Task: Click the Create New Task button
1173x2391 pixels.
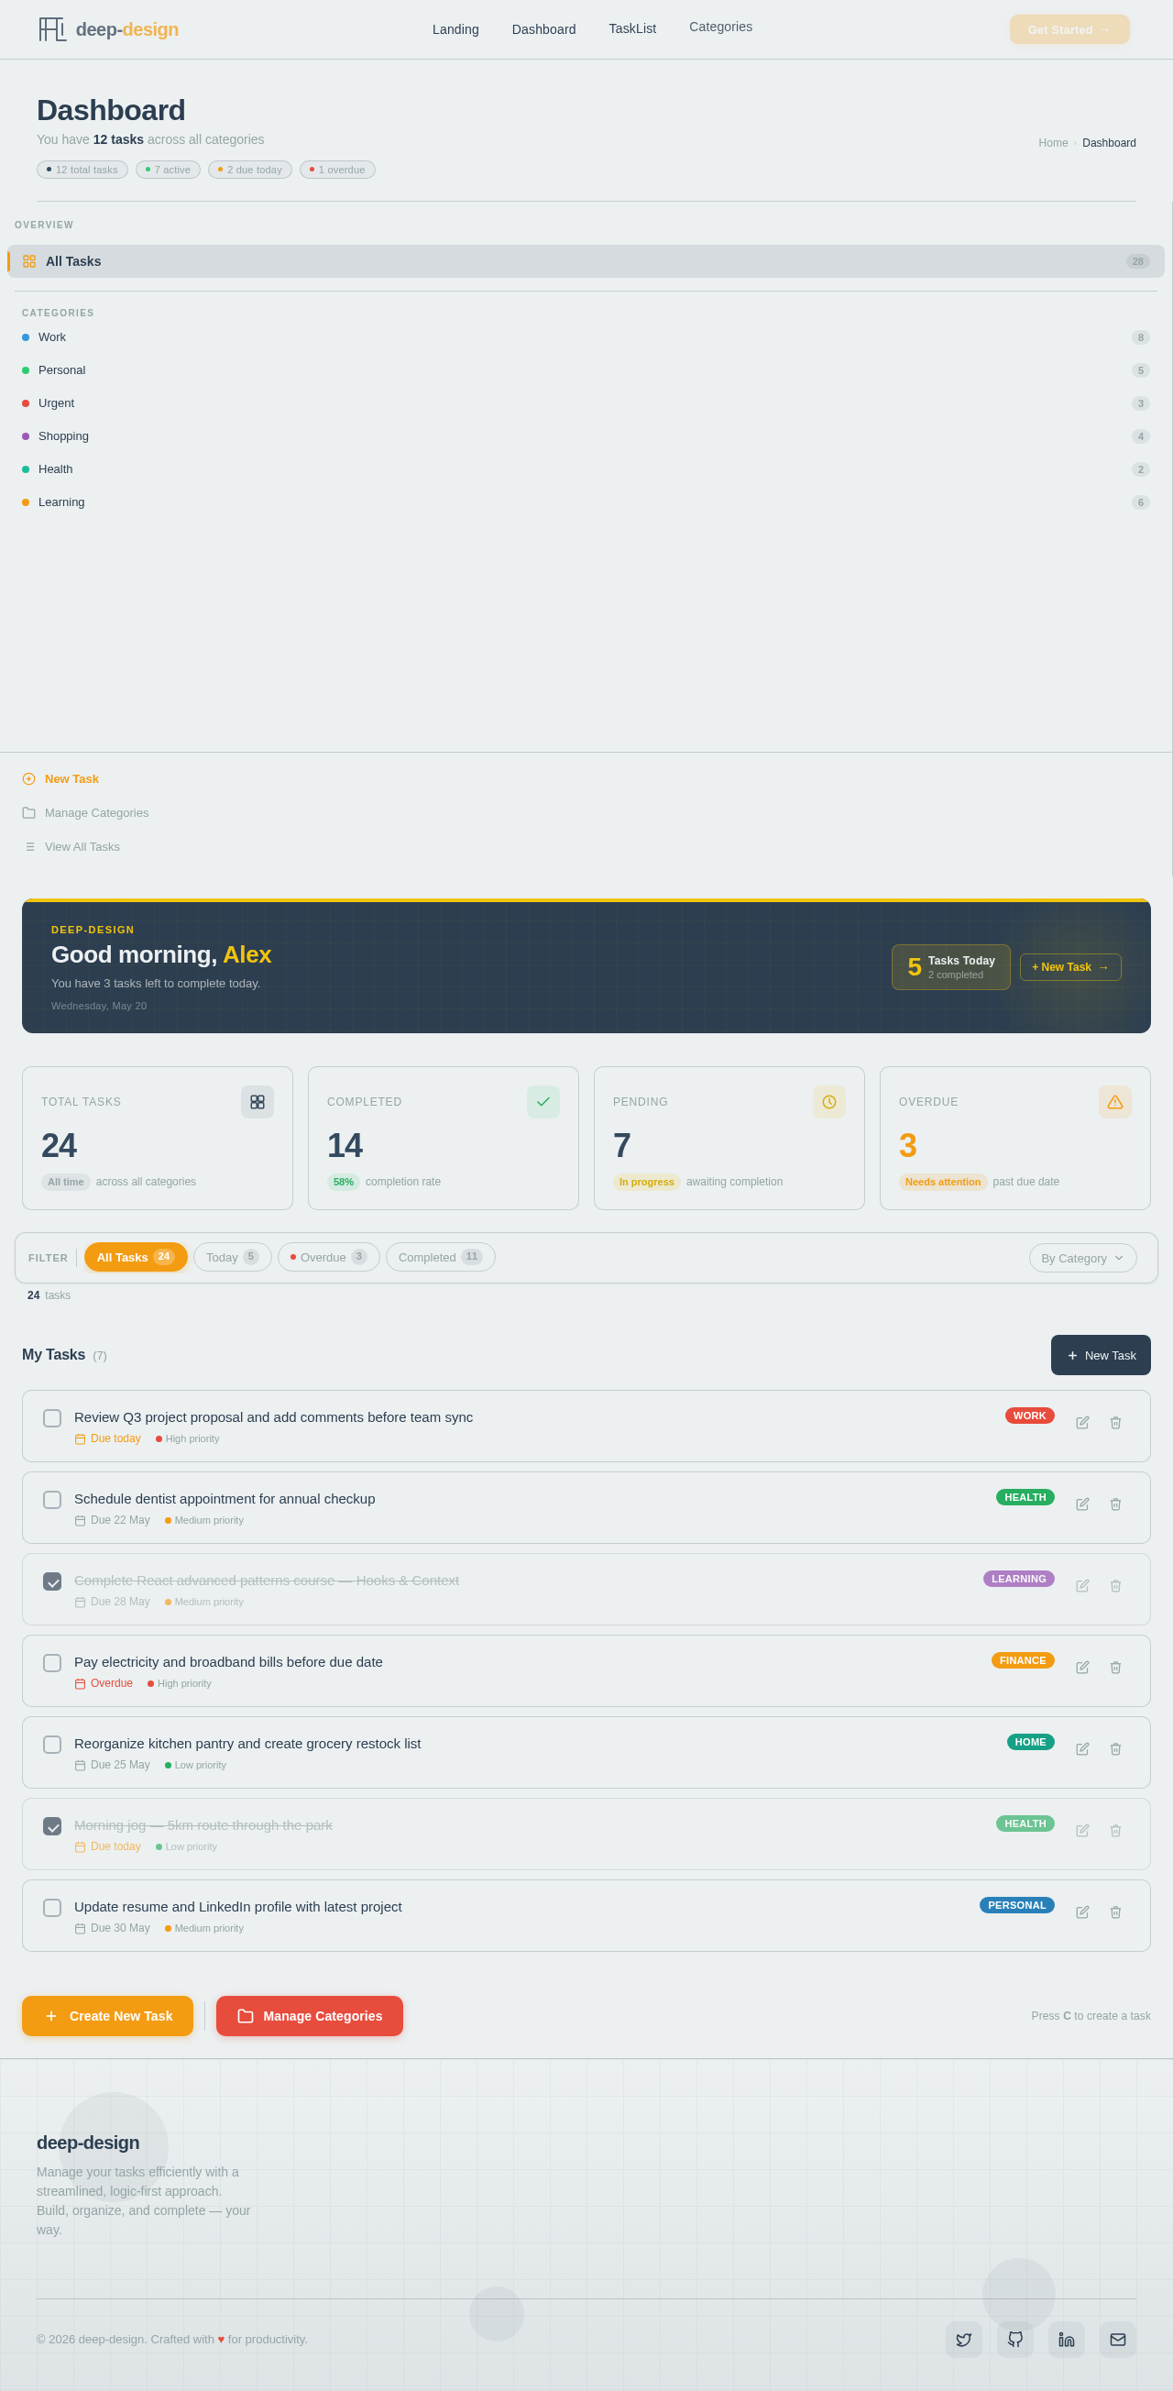Action: point(107,2016)
